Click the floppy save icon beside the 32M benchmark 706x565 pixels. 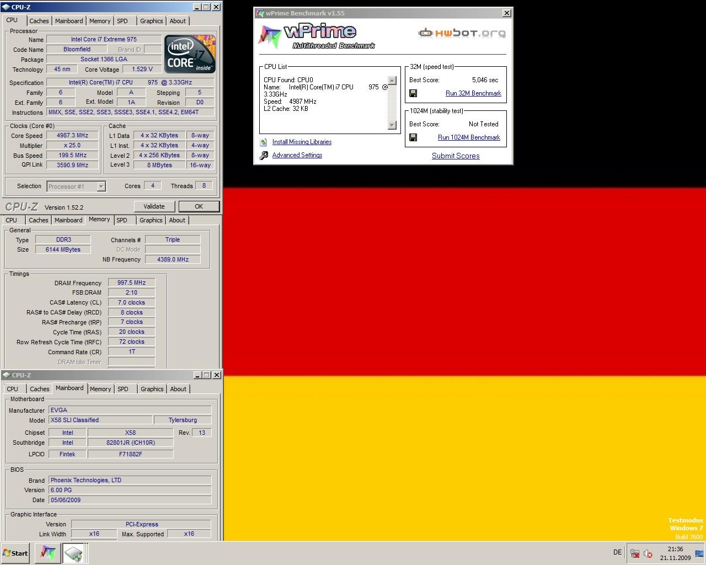(413, 93)
